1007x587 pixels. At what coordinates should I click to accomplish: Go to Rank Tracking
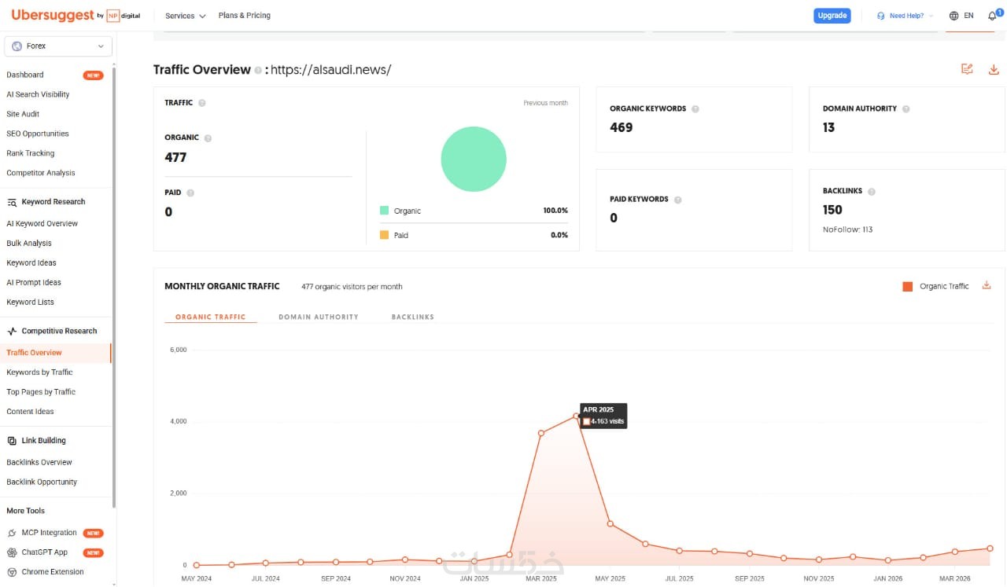click(31, 154)
